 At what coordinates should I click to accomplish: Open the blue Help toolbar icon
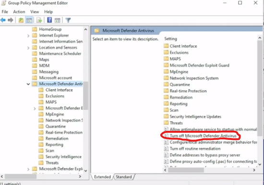(49, 20)
